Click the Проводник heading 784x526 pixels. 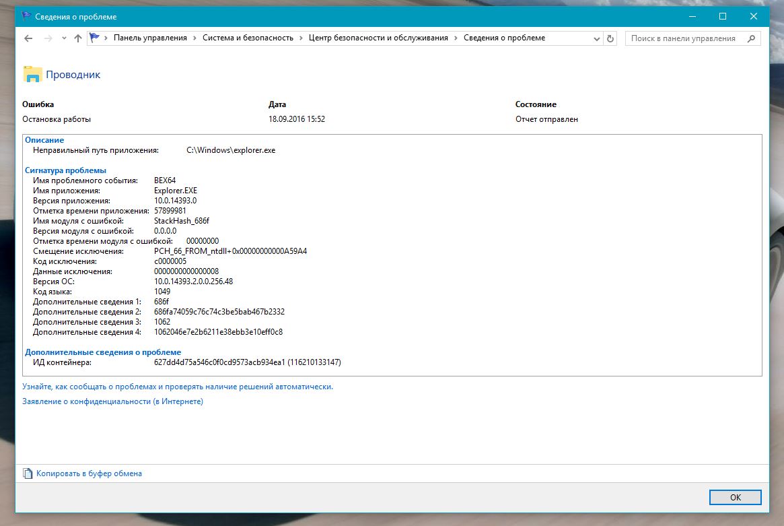[73, 75]
